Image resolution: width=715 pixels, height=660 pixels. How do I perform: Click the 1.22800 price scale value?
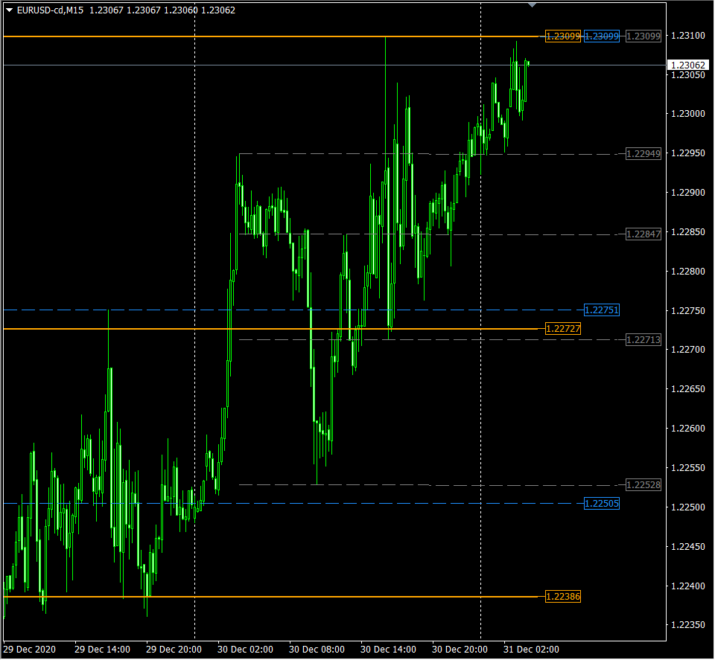click(688, 272)
